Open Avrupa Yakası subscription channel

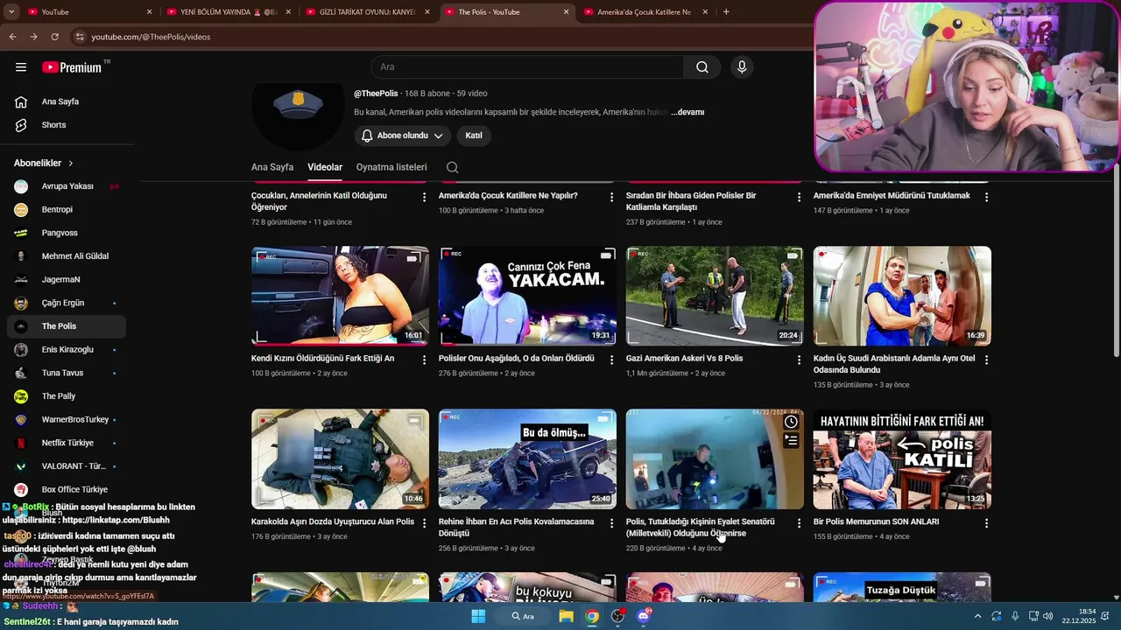click(x=67, y=186)
